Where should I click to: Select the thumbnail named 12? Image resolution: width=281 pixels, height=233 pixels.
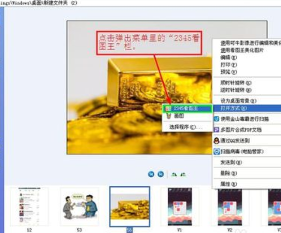click(30, 207)
